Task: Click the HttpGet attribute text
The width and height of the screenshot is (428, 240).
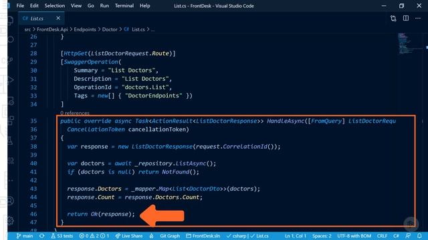Action: click(x=75, y=53)
